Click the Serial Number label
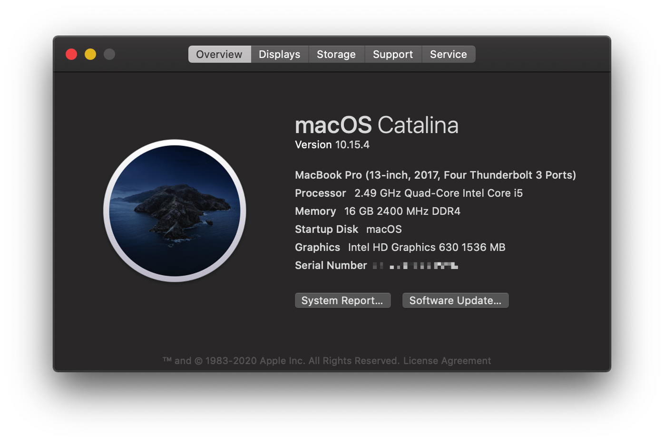 (331, 266)
